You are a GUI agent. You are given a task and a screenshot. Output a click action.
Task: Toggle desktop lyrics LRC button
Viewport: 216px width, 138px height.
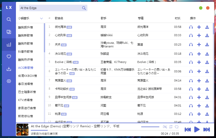tap(165, 127)
